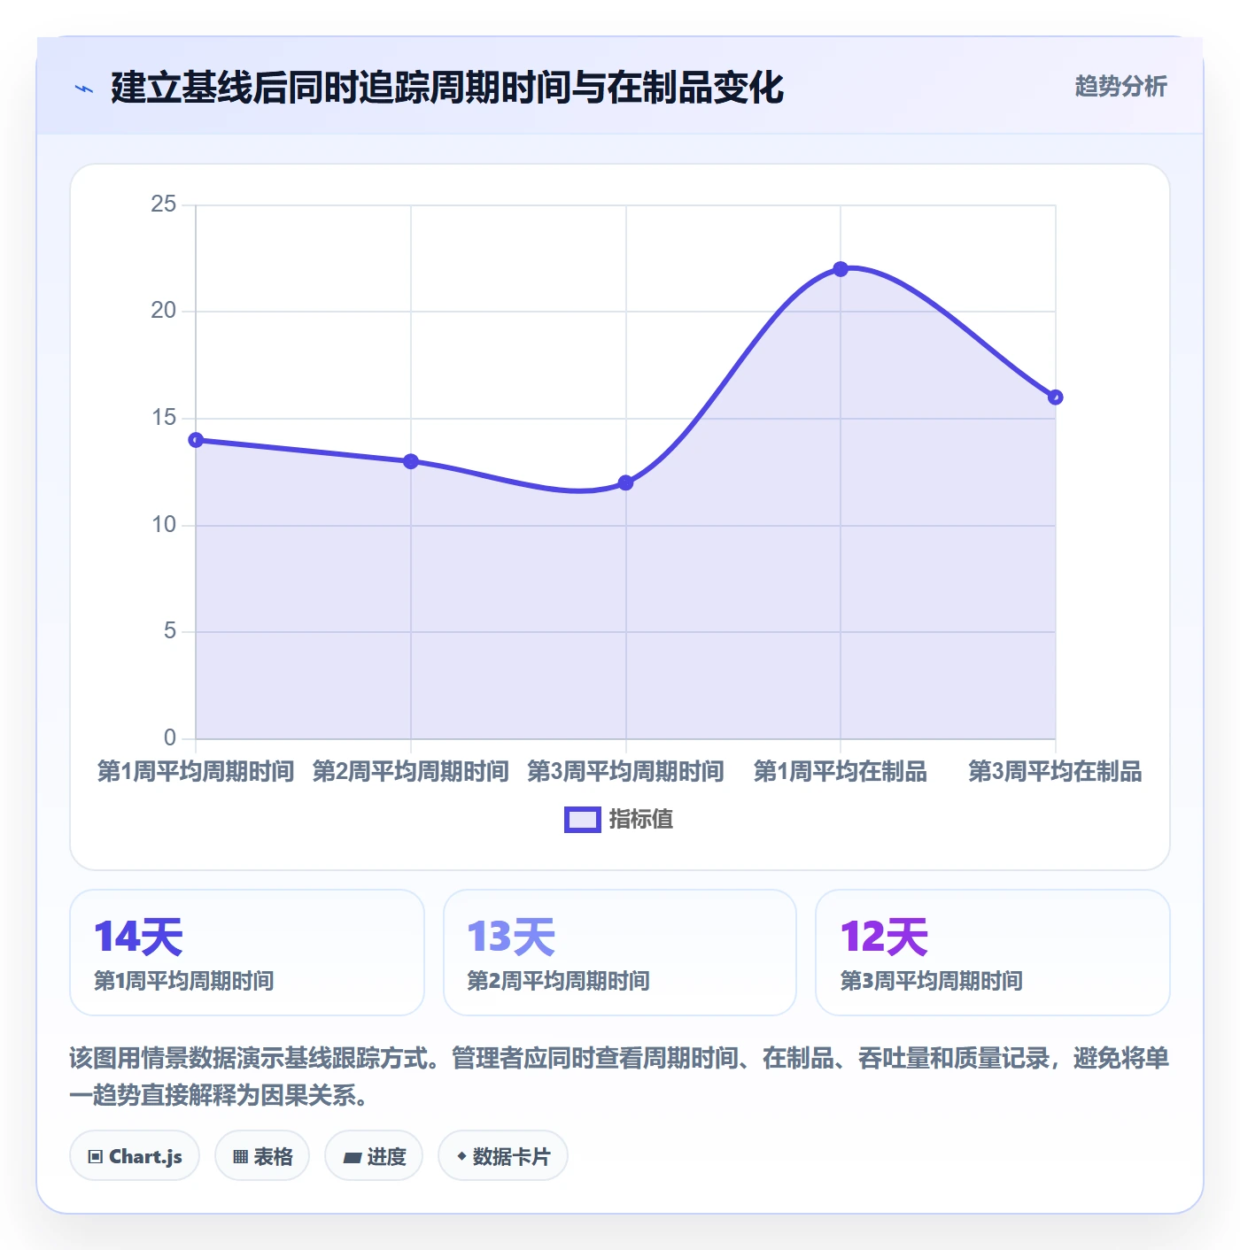Click the title 建立基线后同时追踪周期时间与在制品变化
Screen dimensions: 1240x1250
coord(447,88)
